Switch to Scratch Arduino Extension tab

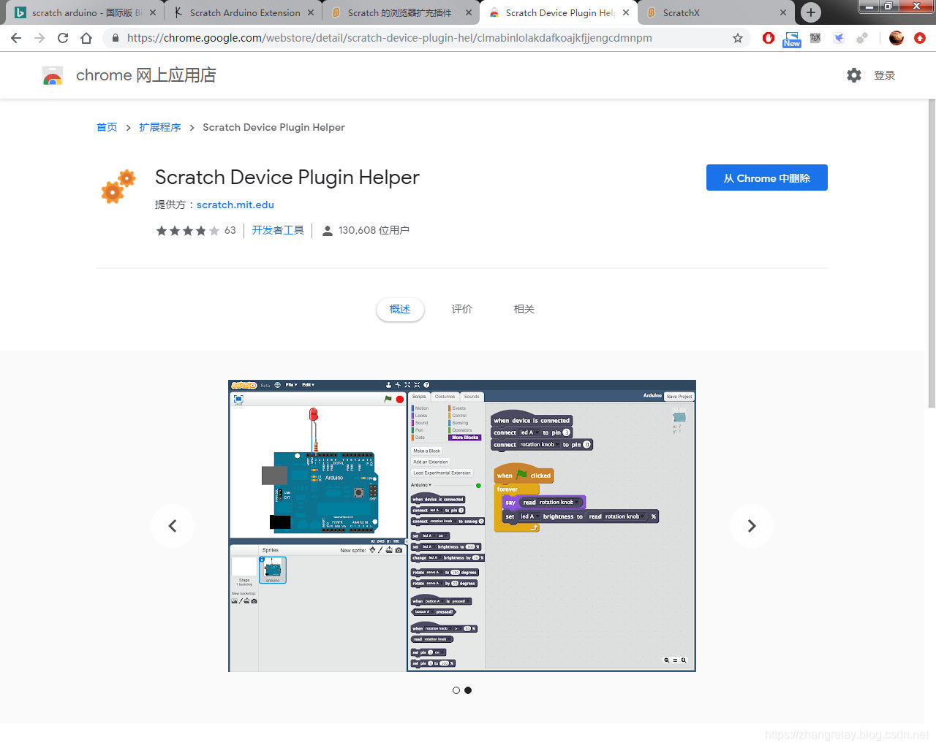pos(244,12)
